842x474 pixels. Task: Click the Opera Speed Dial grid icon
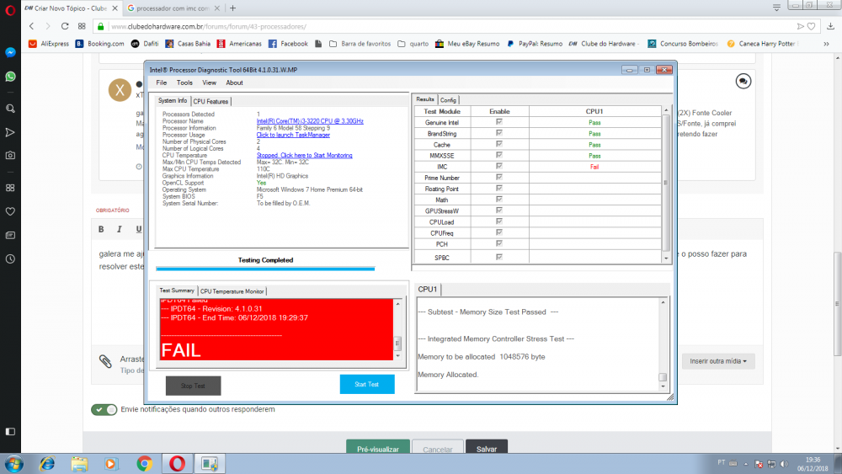pyautogui.click(x=10, y=187)
